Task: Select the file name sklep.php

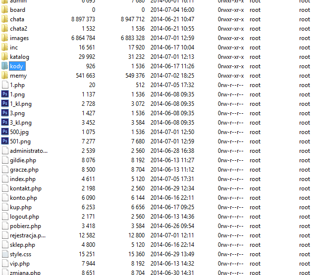Action: tap(23, 245)
